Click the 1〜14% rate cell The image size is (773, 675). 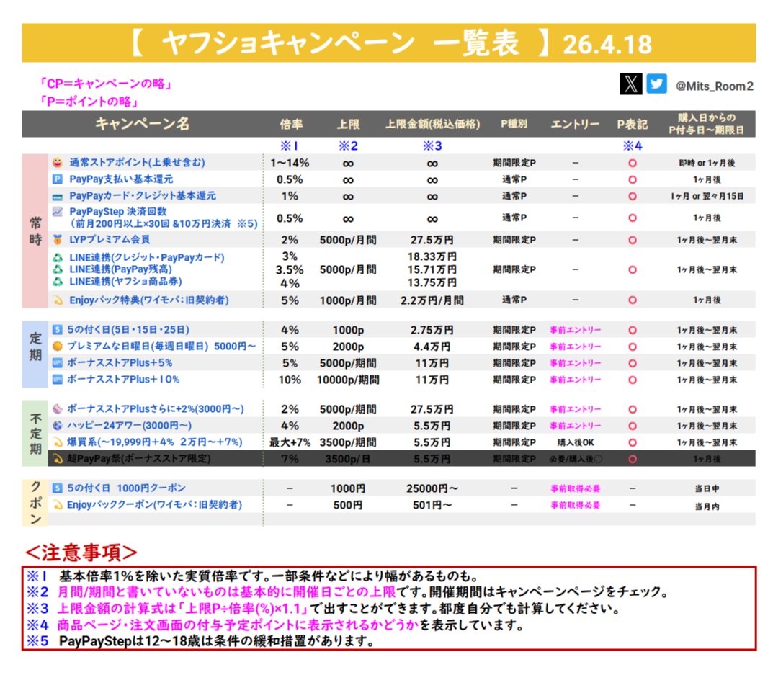pyautogui.click(x=290, y=164)
